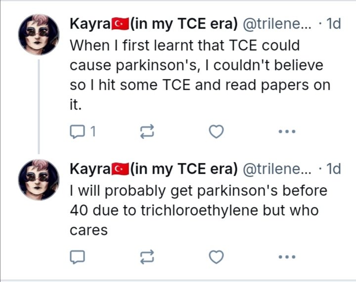Screen dimensions: 356x282
Task: Open the post text 'When I first learnt'
Action: tap(200, 75)
